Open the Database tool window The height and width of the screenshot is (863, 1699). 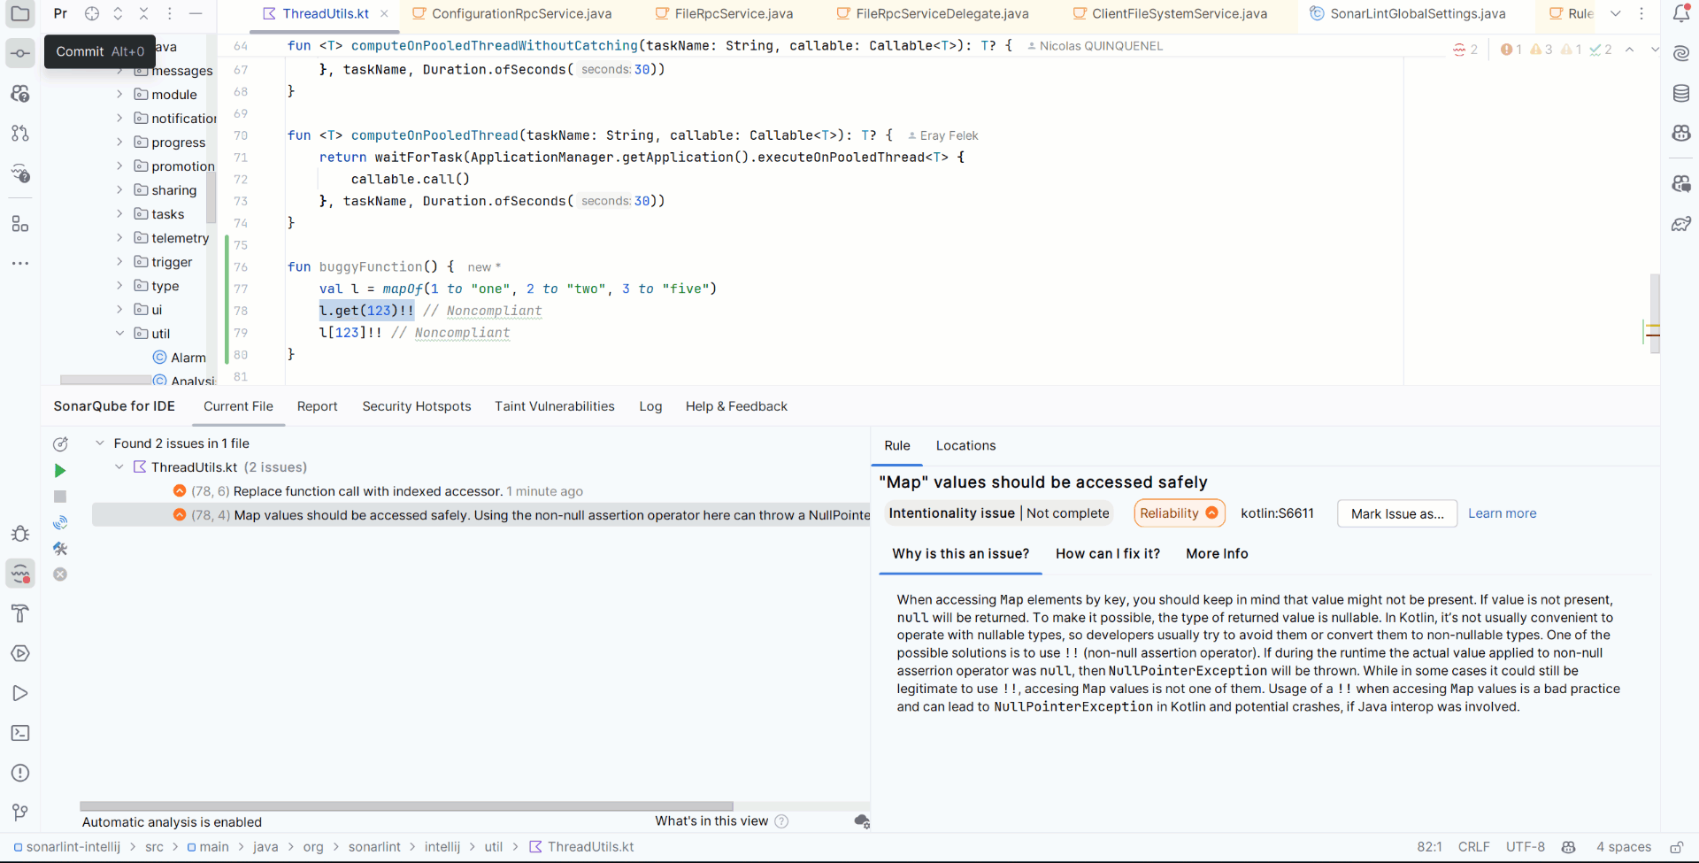(x=1681, y=93)
